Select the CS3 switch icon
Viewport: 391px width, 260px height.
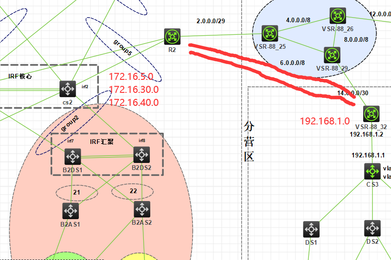pyautogui.click(x=372, y=171)
